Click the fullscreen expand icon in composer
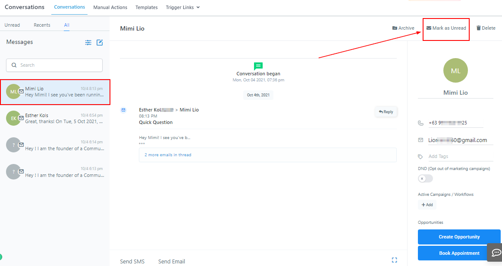 [394, 260]
